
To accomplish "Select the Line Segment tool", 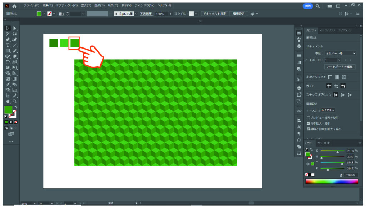I will click(15, 45).
